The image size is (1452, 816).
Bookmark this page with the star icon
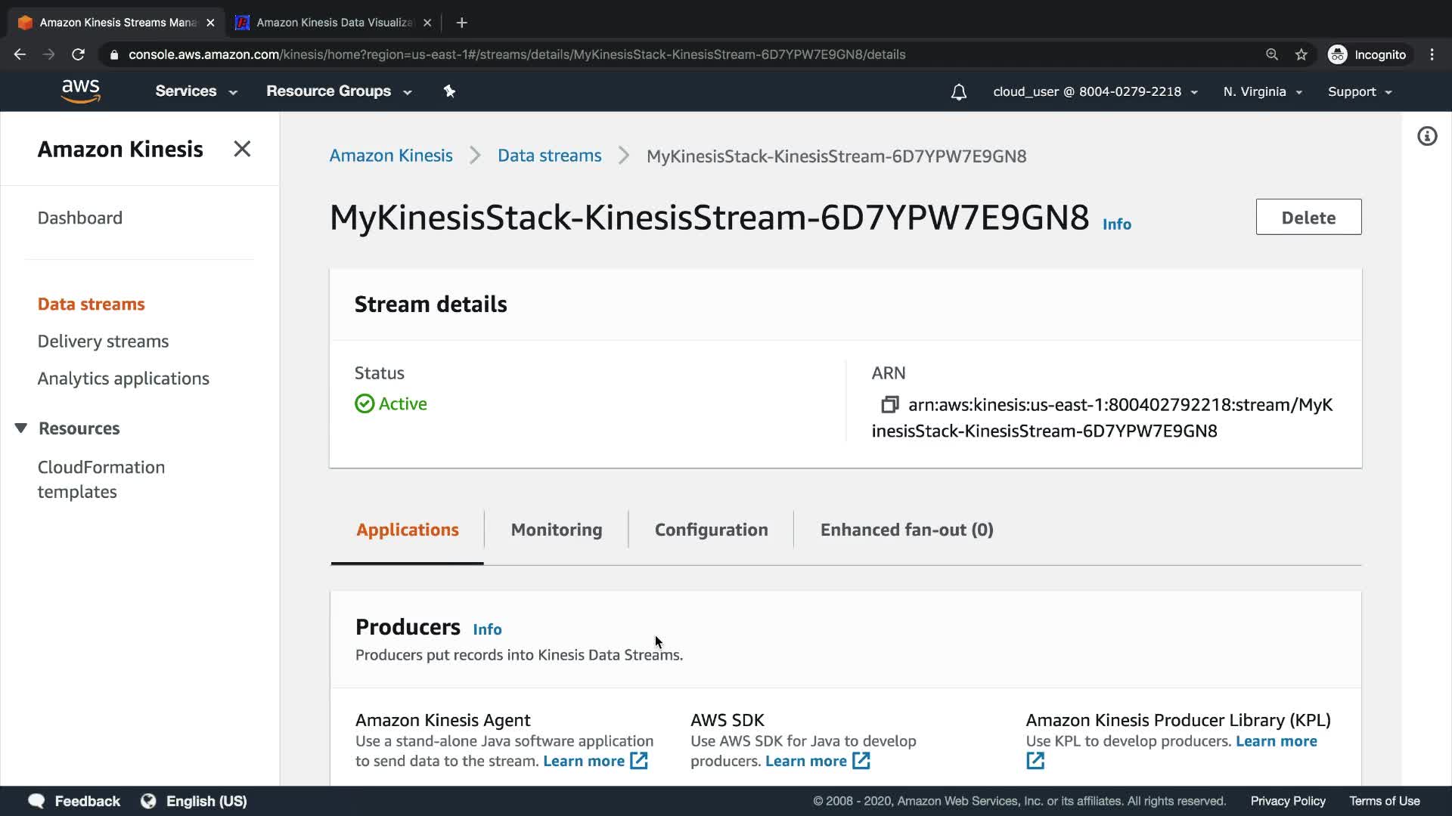click(x=1301, y=54)
